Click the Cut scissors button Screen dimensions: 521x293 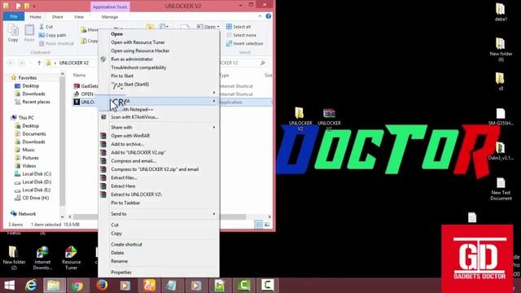click(x=46, y=27)
